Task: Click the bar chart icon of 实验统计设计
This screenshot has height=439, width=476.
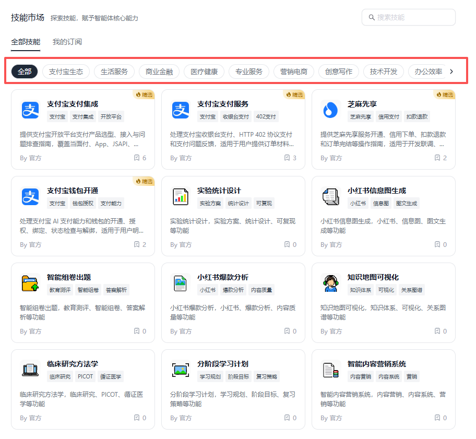Action: 181,196
